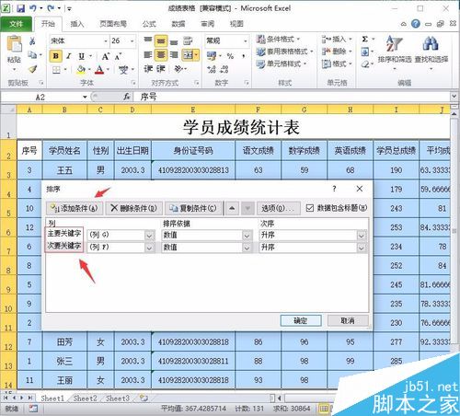Click the formula bar showing 序号

[292, 98]
